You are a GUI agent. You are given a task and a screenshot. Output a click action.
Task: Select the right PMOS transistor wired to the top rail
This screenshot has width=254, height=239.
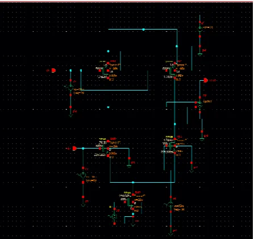point(172,71)
